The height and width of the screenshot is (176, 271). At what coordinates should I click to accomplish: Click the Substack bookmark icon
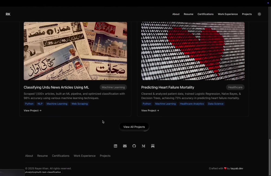pyautogui.click(x=153, y=146)
